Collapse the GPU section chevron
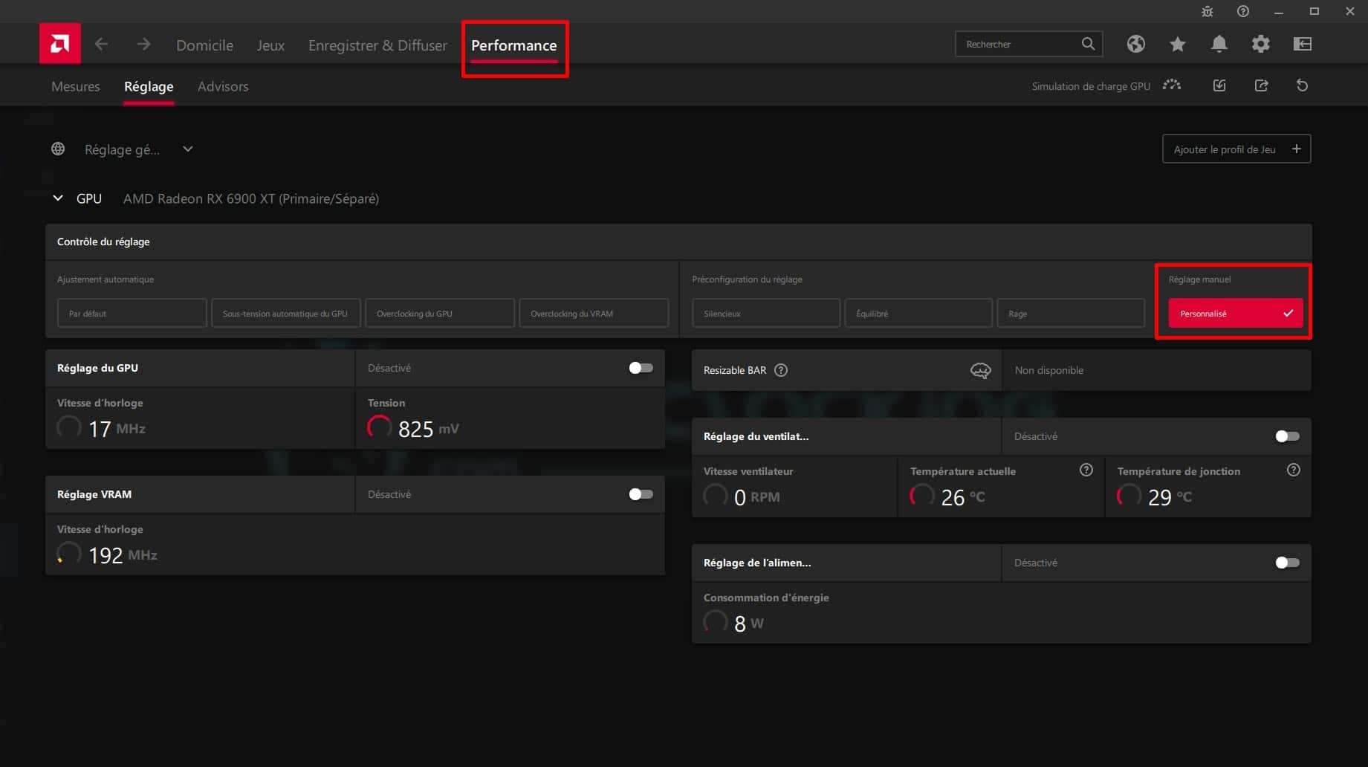 pos(58,198)
